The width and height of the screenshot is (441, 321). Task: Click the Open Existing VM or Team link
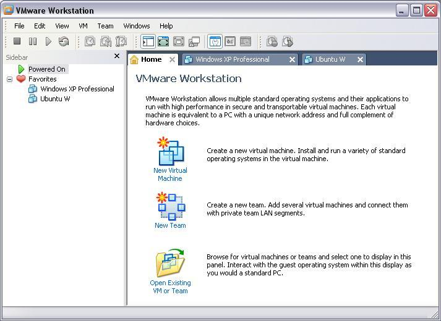point(170,287)
